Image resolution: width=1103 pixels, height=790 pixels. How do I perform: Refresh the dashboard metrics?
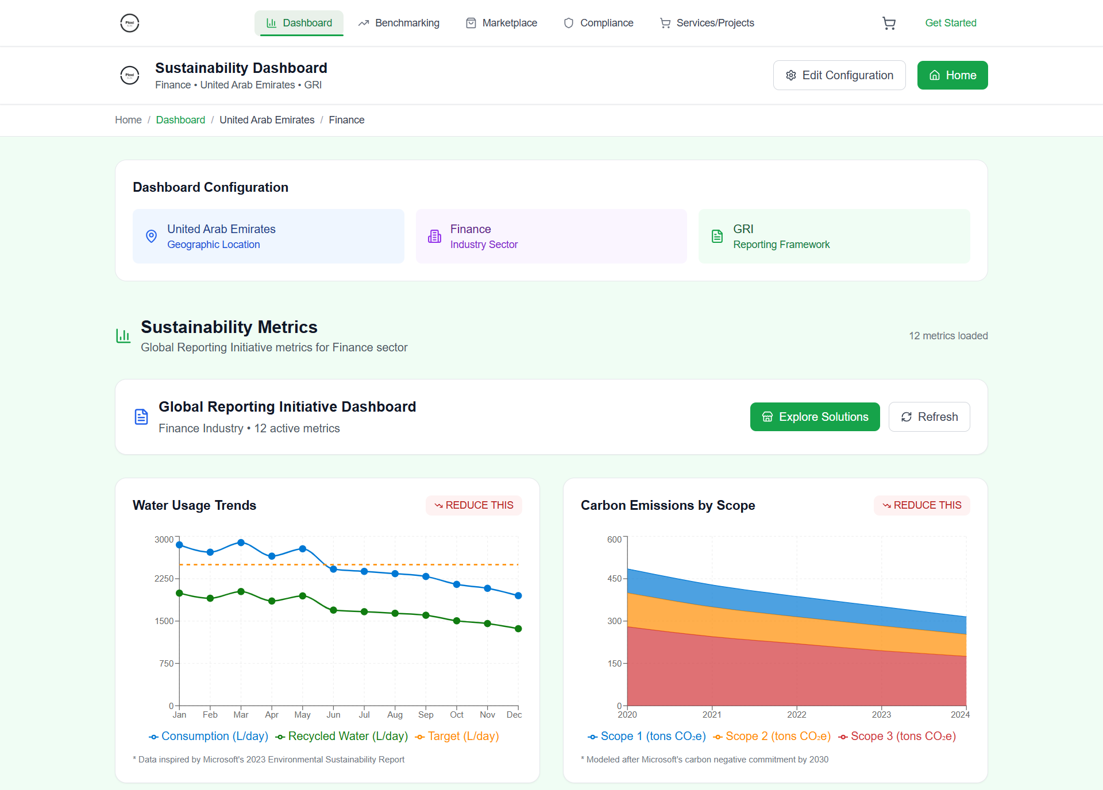929,417
